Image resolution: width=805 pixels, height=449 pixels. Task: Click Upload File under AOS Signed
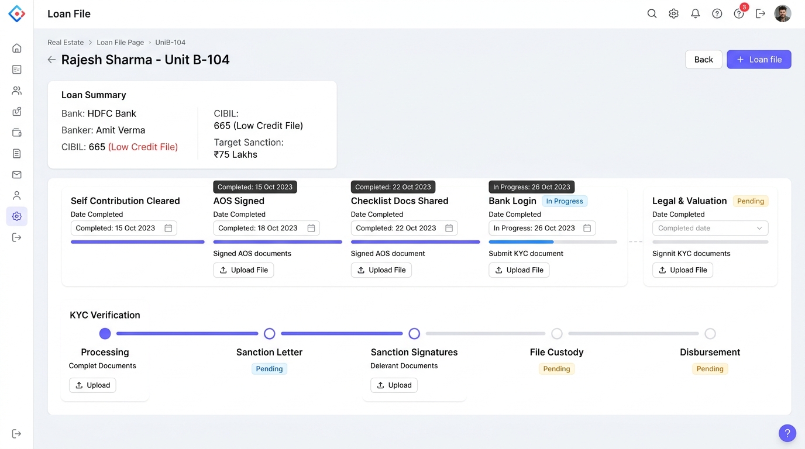(243, 270)
